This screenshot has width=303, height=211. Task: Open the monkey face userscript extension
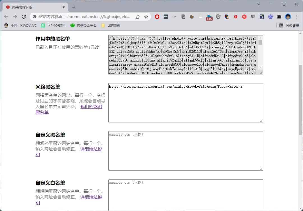pos(218,17)
